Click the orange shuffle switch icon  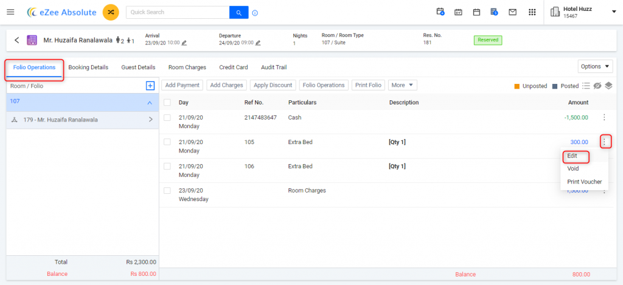click(111, 12)
